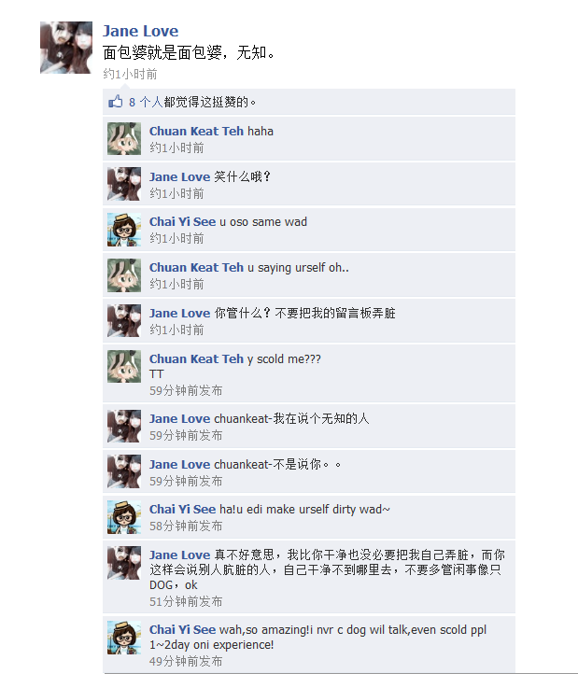
Task: Click Jane Love's main post profile photo
Action: 66,48
